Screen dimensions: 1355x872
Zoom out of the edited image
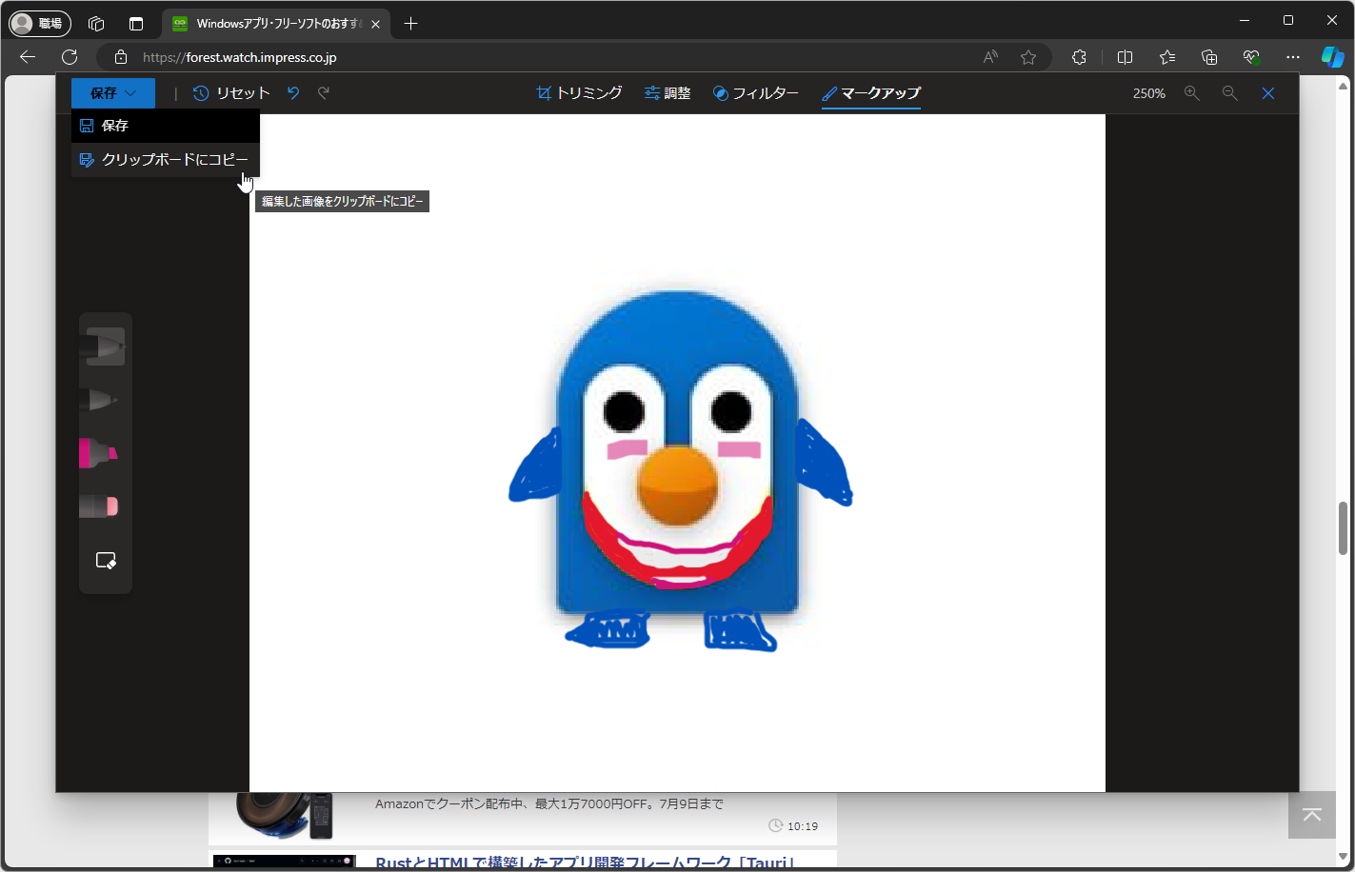pyautogui.click(x=1229, y=92)
